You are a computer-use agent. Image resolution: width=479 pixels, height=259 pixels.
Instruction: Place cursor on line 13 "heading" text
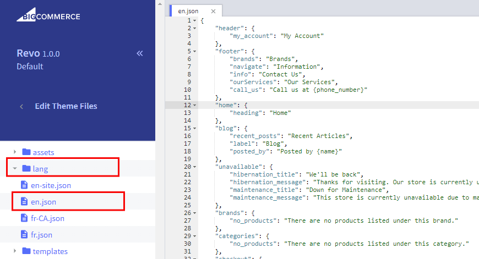click(247, 113)
